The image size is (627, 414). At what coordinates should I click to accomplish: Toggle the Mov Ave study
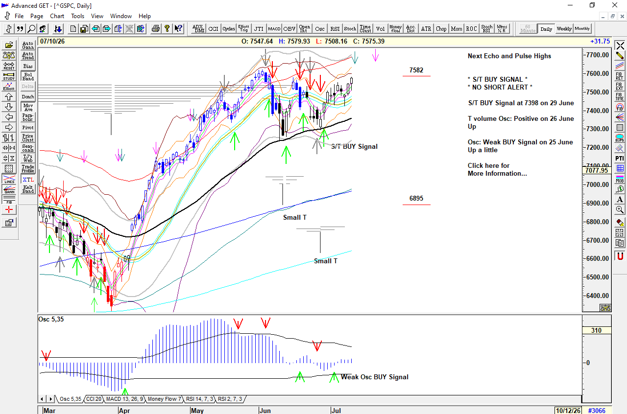tap(28, 107)
